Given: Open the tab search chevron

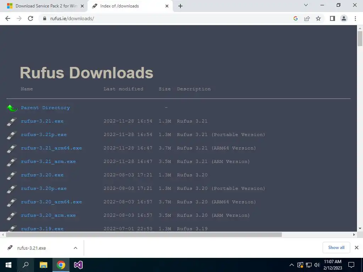Looking at the screenshot, I should click(x=306, y=5).
